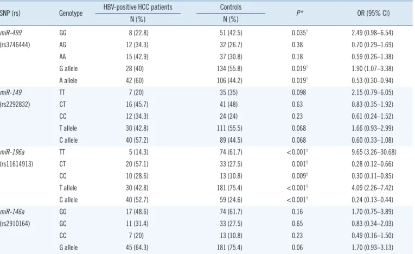Select patient count '10 (28.6)'

pos(137,176)
